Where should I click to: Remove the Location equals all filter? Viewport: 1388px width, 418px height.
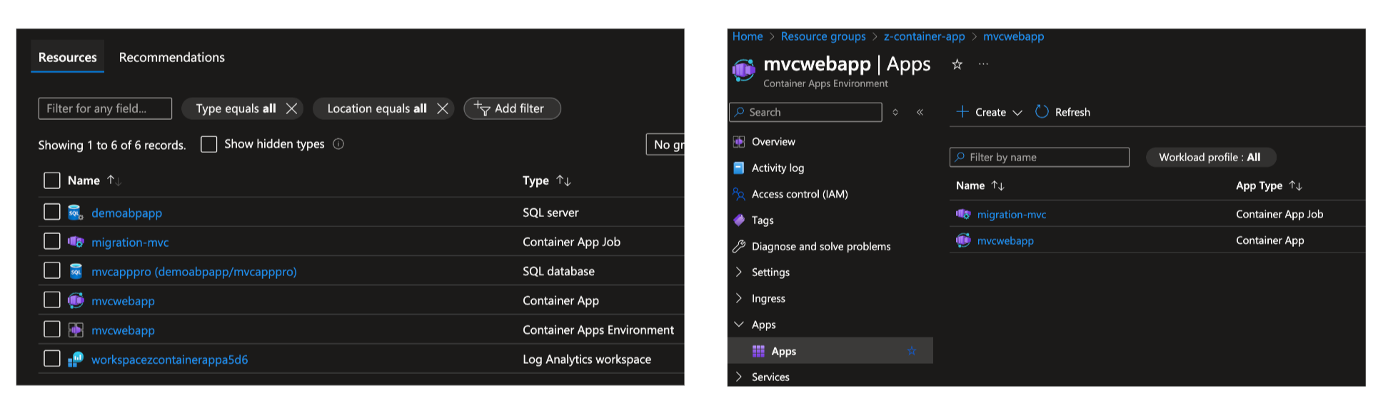tap(443, 108)
